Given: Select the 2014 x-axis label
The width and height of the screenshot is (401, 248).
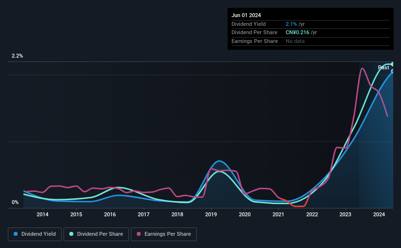Looking at the screenshot, I should [x=42, y=214].
